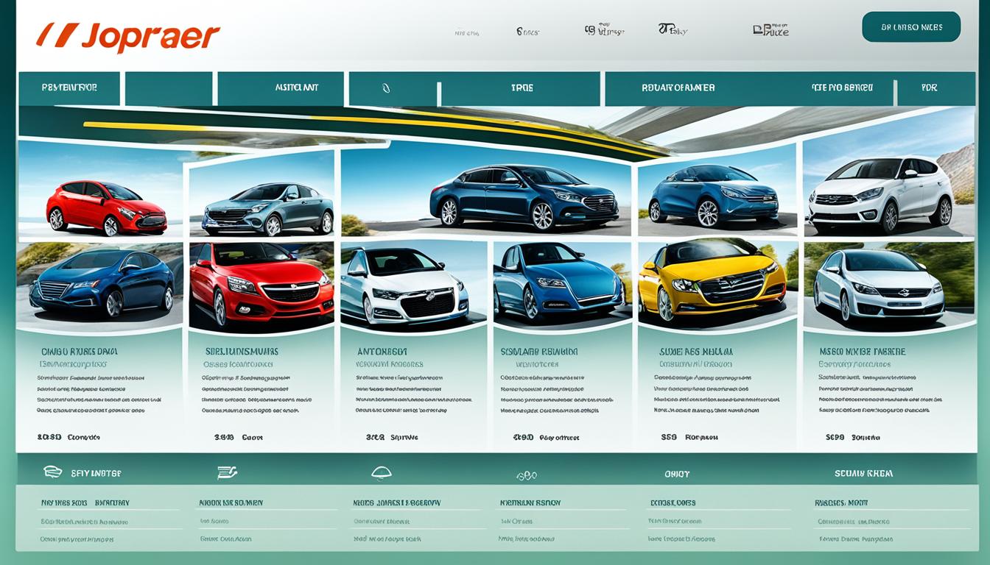This screenshot has width=990, height=565.
Task: Select the 'RDUAR OF AMAER' navigation tab
Action: 678,88
